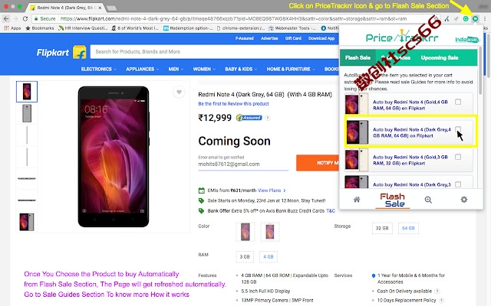Open Chrome three-dot menu
The image size is (491, 306).
point(485,18)
